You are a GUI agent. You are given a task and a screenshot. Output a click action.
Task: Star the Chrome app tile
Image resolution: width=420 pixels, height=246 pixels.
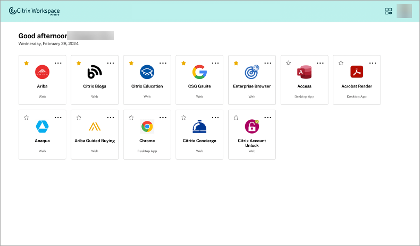pyautogui.click(x=131, y=118)
